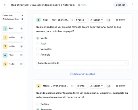
Task: Click the pencil icon in question 1 Editar
Action: (91, 20)
